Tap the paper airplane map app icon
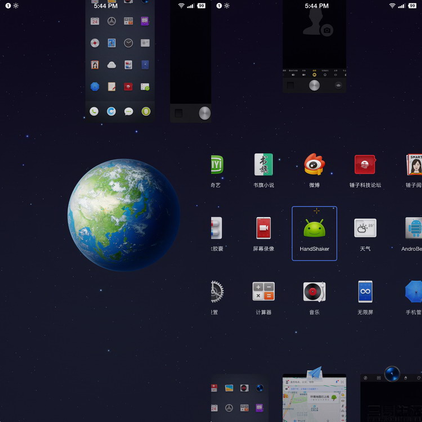Viewport: 422px width, 422px height. pyautogui.click(x=314, y=372)
